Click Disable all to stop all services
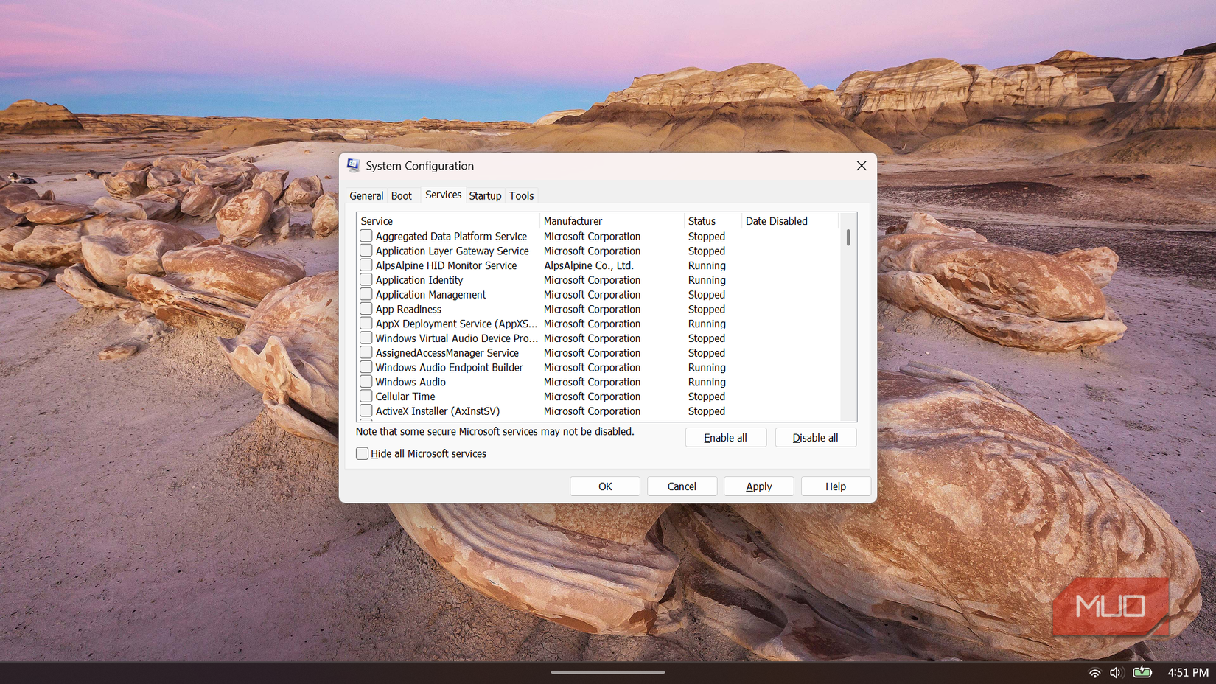Image resolution: width=1216 pixels, height=684 pixels. point(815,437)
